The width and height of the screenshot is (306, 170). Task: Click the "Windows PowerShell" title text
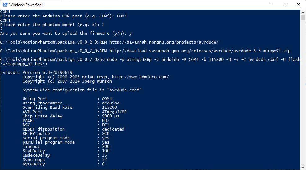point(26,5)
